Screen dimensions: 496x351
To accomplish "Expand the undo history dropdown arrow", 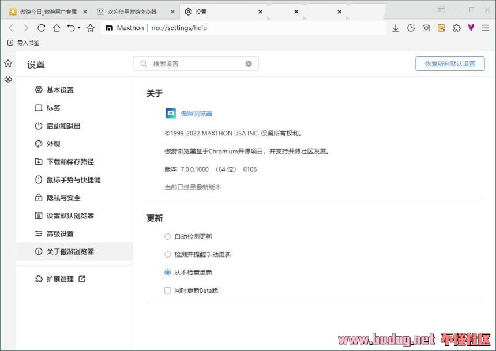I will point(78,28).
